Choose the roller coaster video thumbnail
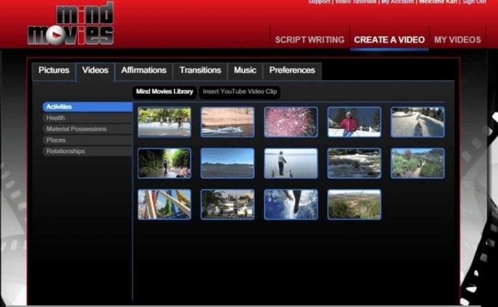The width and height of the screenshot is (498, 307). tap(164, 204)
